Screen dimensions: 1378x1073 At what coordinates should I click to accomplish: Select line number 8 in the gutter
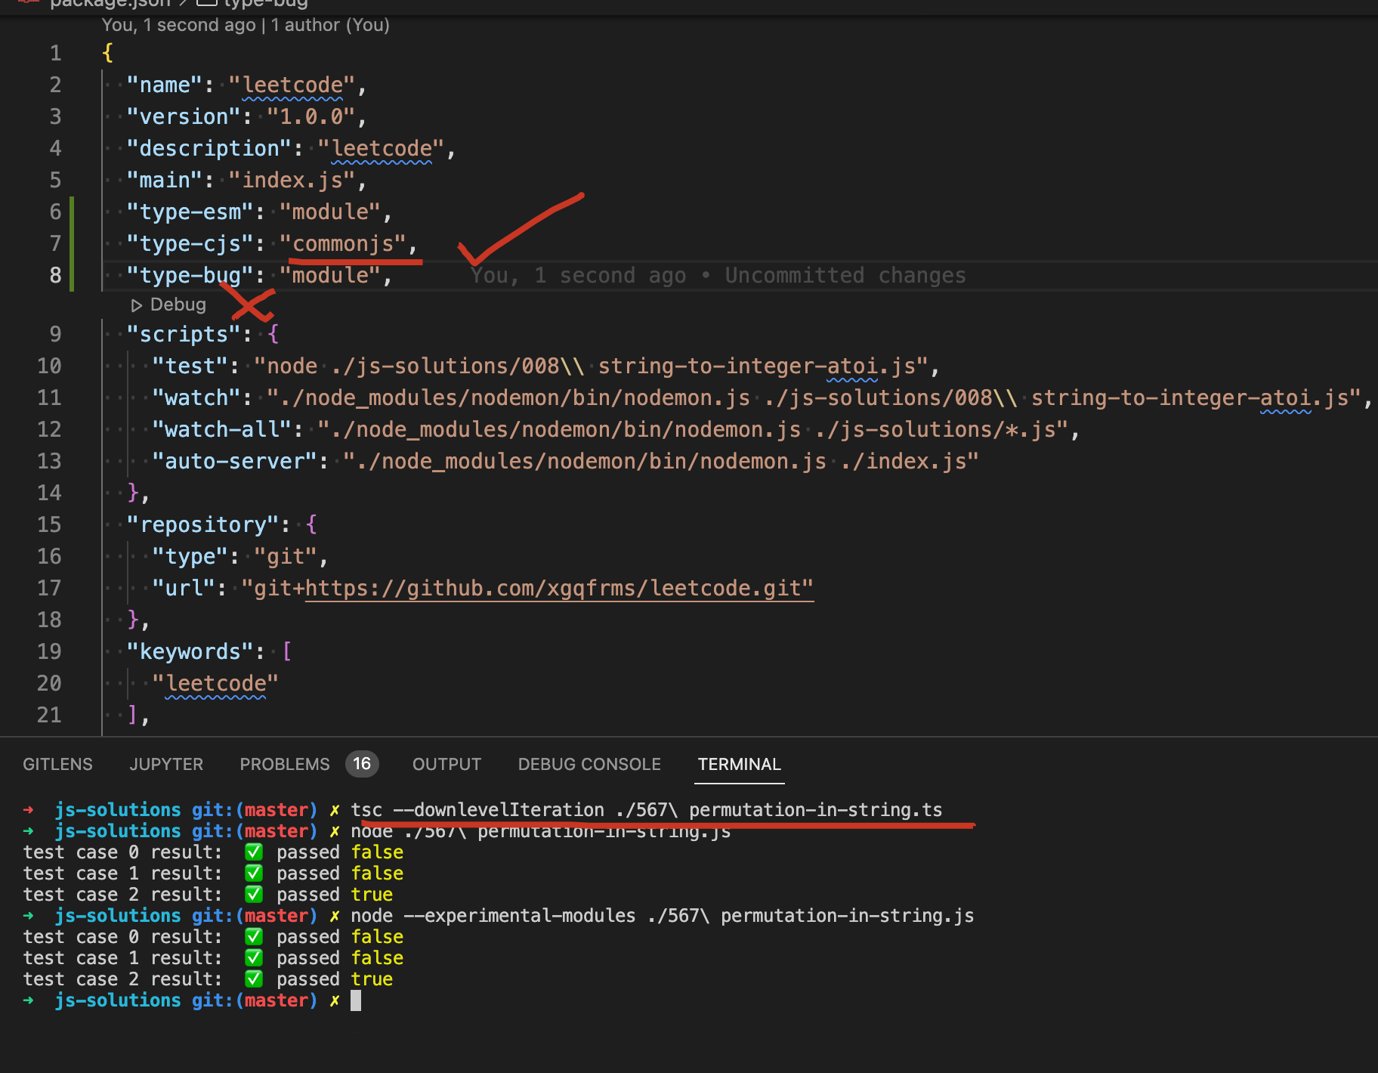(x=54, y=275)
